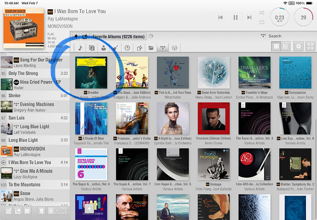Tap the 0:23 track position dial
This screenshot has width=317, height=220.
click(x=279, y=17)
